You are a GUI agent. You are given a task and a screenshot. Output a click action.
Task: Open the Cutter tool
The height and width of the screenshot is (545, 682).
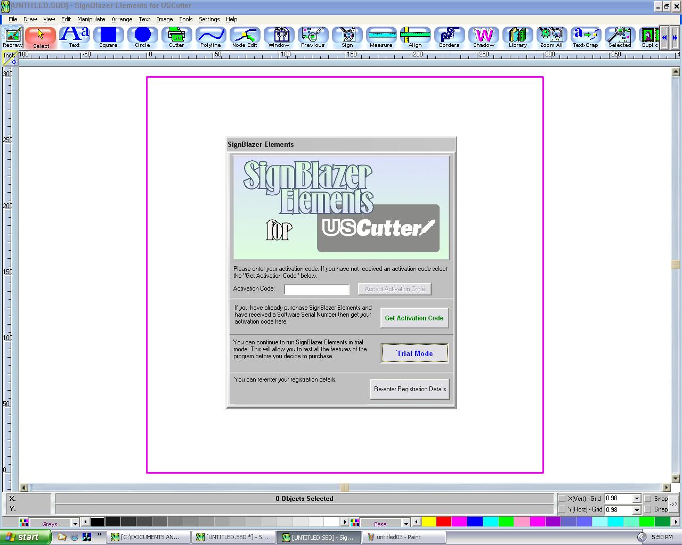(176, 36)
